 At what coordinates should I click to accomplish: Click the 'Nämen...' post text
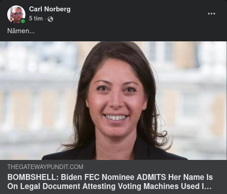(x=21, y=31)
